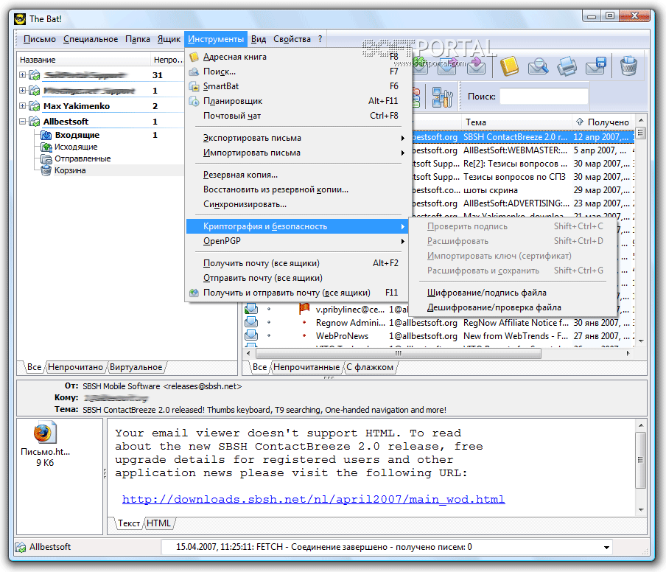Image resolution: width=666 pixels, height=572 pixels.
Task: Click the network settings icon with tools
Action: [x=442, y=97]
